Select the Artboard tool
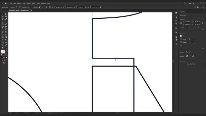This screenshot has width=206, height=116. (x=3, y=45)
